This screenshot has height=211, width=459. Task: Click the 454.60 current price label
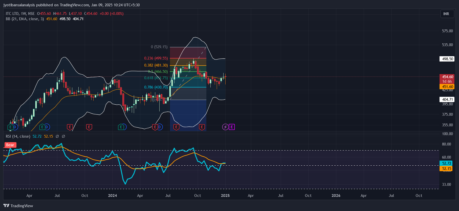pyautogui.click(x=447, y=77)
